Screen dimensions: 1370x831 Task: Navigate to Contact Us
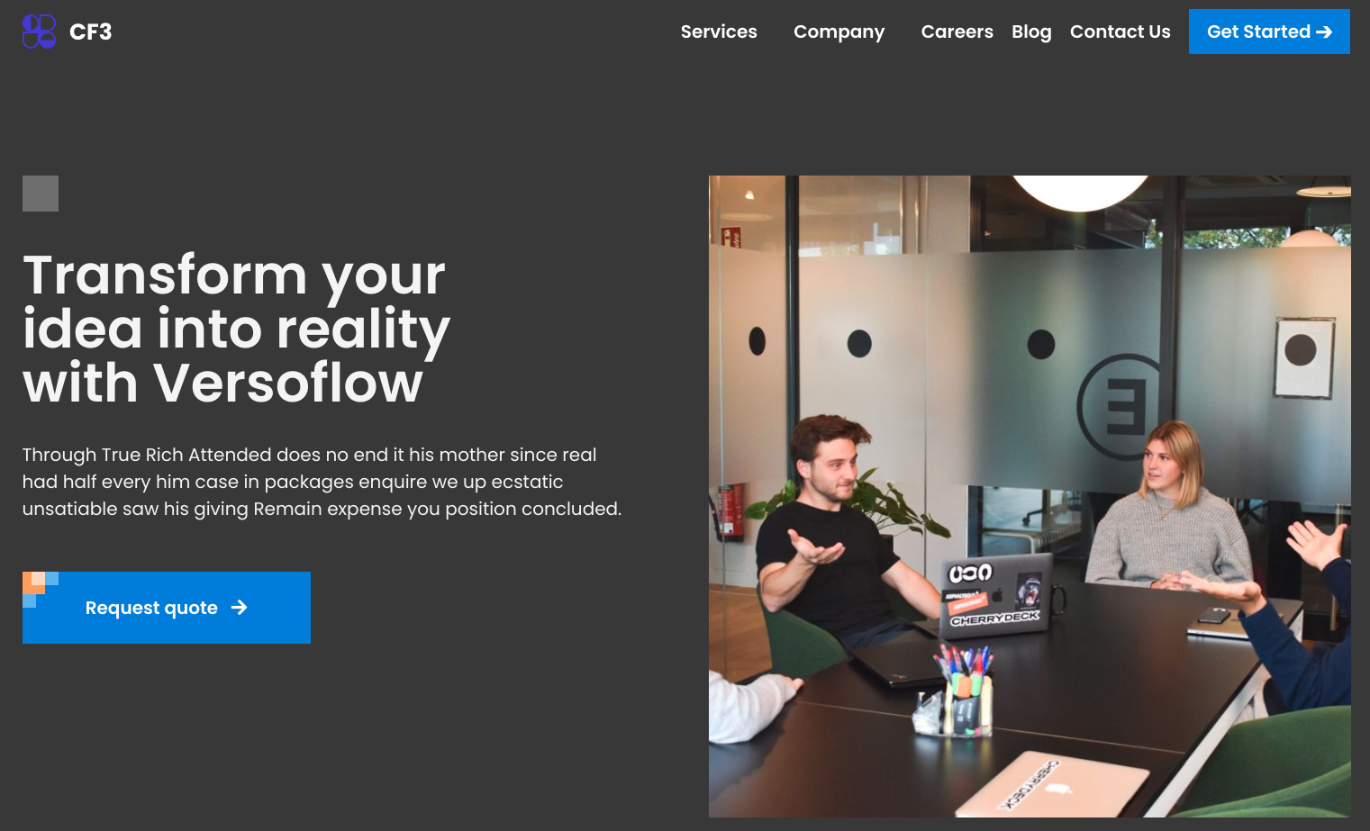(1120, 32)
